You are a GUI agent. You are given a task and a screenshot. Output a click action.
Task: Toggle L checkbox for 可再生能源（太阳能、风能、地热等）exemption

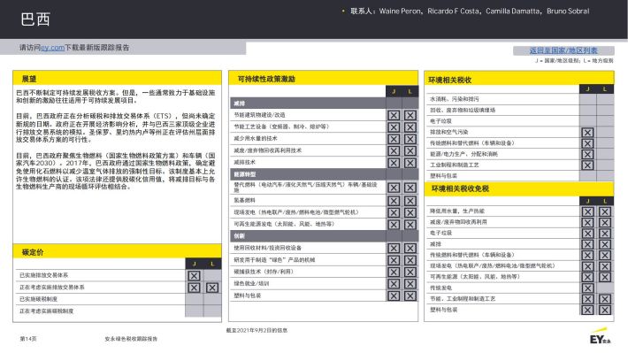[605, 277]
